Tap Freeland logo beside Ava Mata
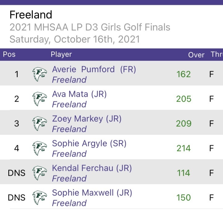 click(x=40, y=99)
